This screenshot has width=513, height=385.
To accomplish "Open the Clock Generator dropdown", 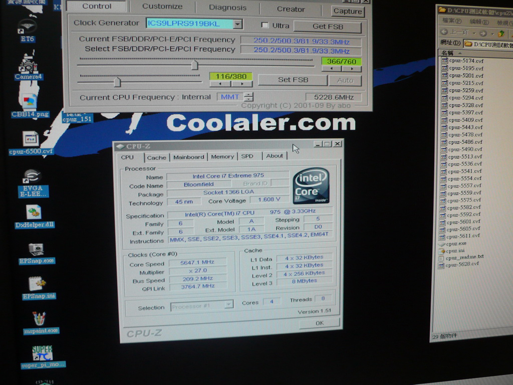I will [x=238, y=24].
